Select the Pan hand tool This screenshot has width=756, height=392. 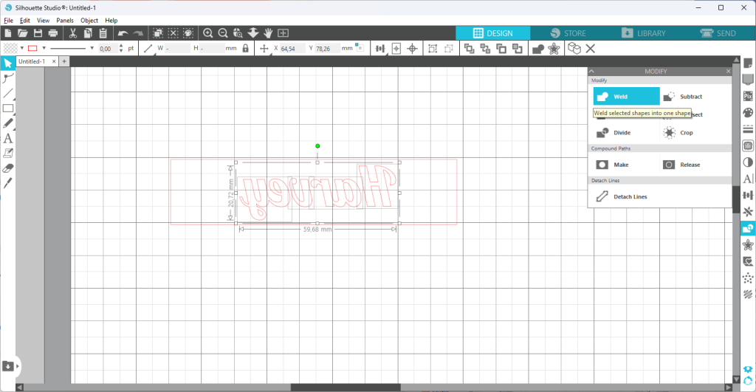coord(268,32)
